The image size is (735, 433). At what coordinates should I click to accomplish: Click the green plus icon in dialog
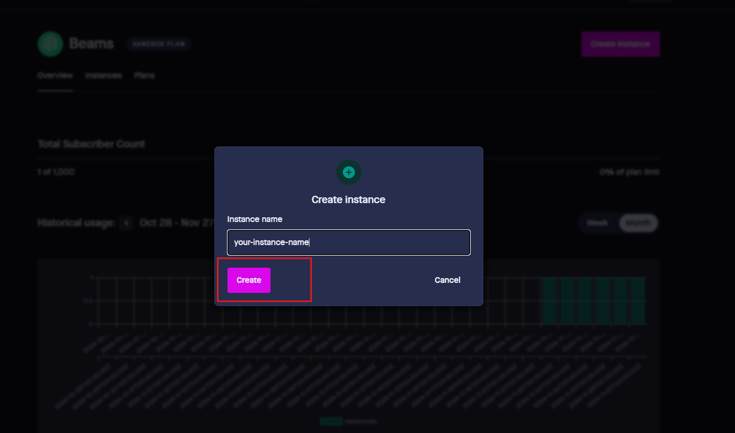click(x=348, y=172)
